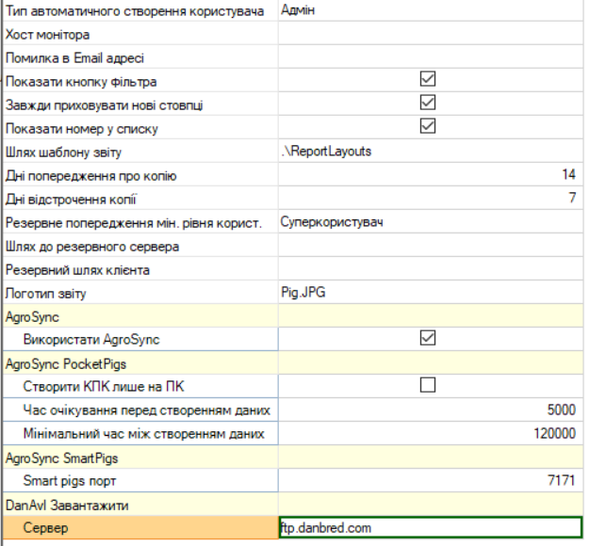Select the Показати кнопку фільтра label
This screenshot has width=590, height=546.
coord(81,82)
